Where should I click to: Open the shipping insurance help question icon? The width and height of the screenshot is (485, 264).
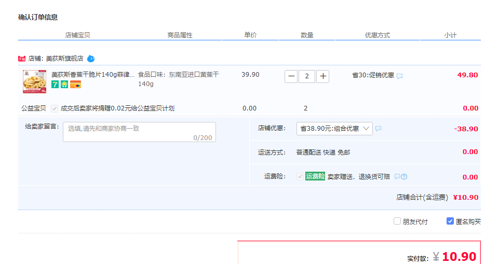[404, 177]
